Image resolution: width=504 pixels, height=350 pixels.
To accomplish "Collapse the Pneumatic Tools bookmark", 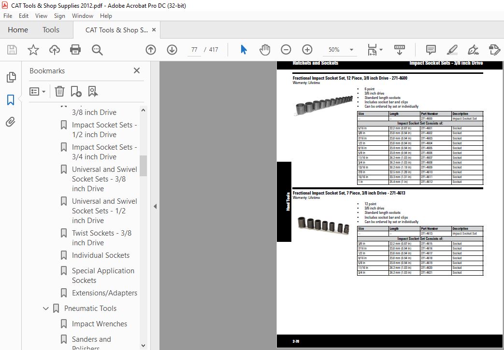I will [x=45, y=308].
